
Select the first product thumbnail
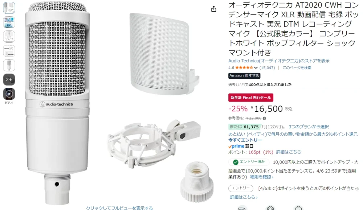[9, 8]
